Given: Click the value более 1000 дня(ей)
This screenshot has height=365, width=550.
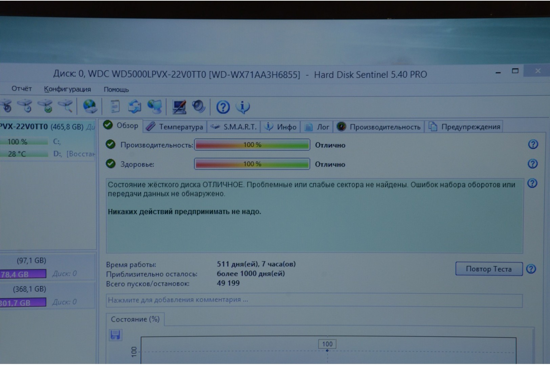Looking at the screenshot, I should pyautogui.click(x=251, y=273).
